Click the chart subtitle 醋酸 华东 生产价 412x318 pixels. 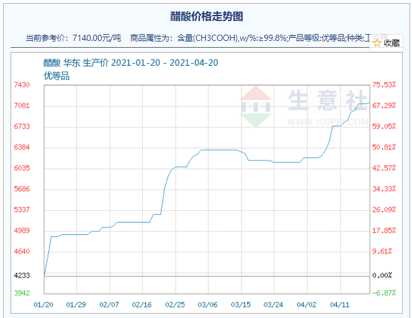[x=76, y=63]
